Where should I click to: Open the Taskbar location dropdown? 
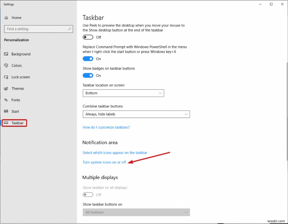(x=123, y=93)
